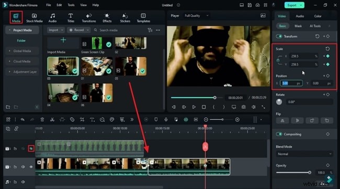The image size is (340, 189).
Task: Toggle visibility icon on video track 2
Action: point(31,148)
